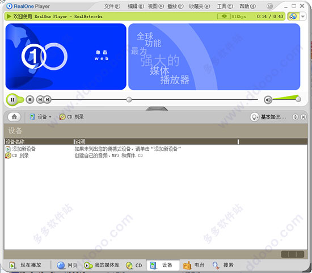Toggle the media browser panel grip

[157, 108]
